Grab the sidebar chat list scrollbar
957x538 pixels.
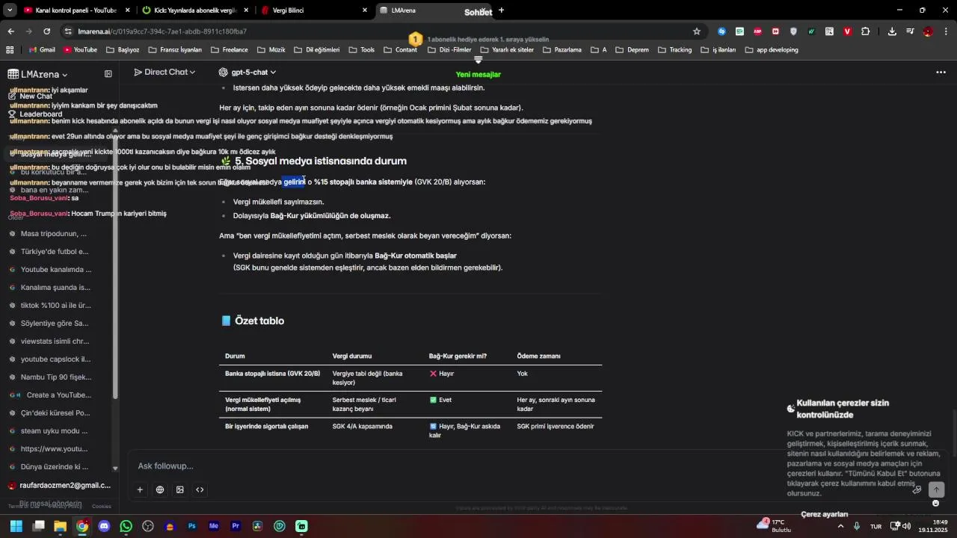[x=115, y=265]
